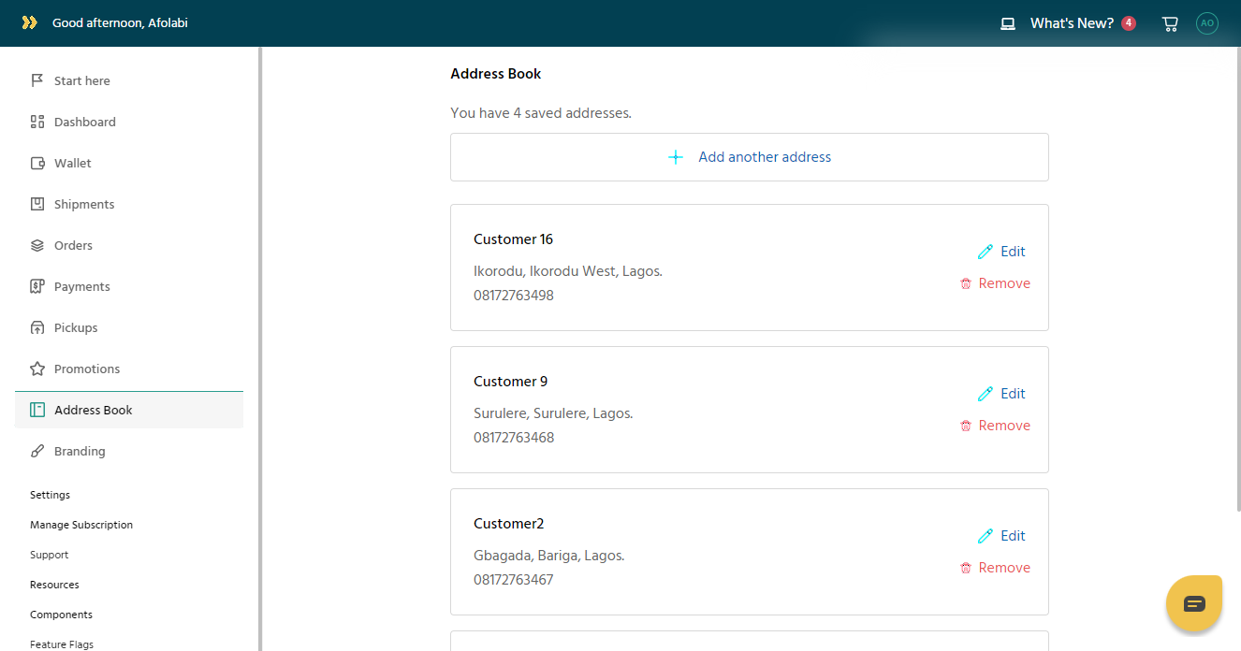Click the Customer 9 name

pos(511,382)
